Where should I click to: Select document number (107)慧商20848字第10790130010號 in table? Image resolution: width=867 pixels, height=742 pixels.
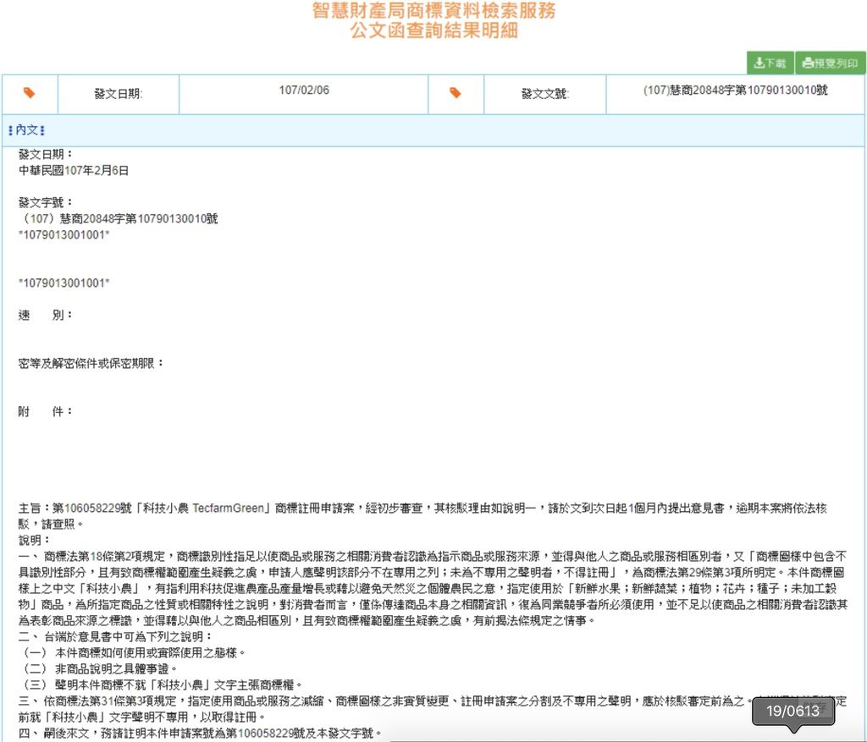pos(736,90)
